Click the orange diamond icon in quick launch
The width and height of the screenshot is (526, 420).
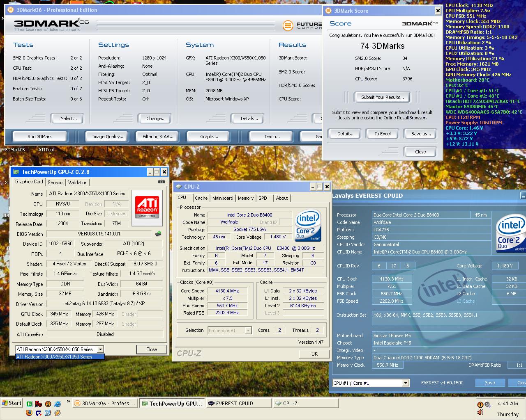click(x=58, y=413)
